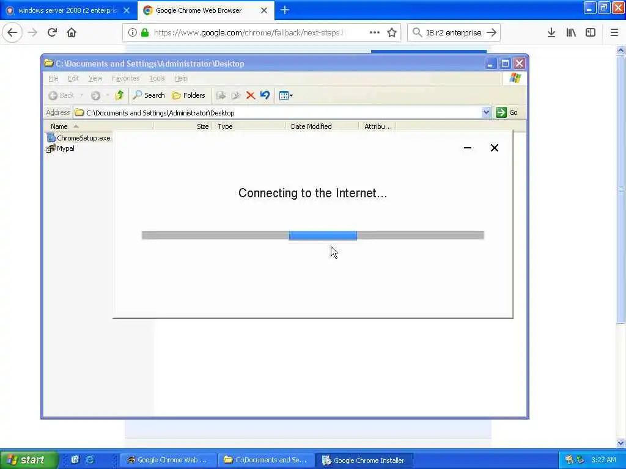Open the browser downloads panel
626x469 pixels.
click(551, 33)
